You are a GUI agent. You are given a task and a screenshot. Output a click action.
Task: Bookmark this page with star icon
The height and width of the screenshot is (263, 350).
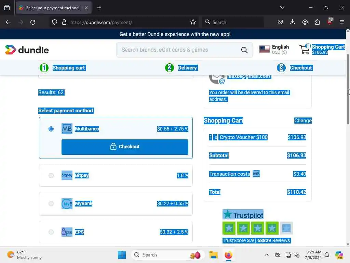[x=193, y=22]
